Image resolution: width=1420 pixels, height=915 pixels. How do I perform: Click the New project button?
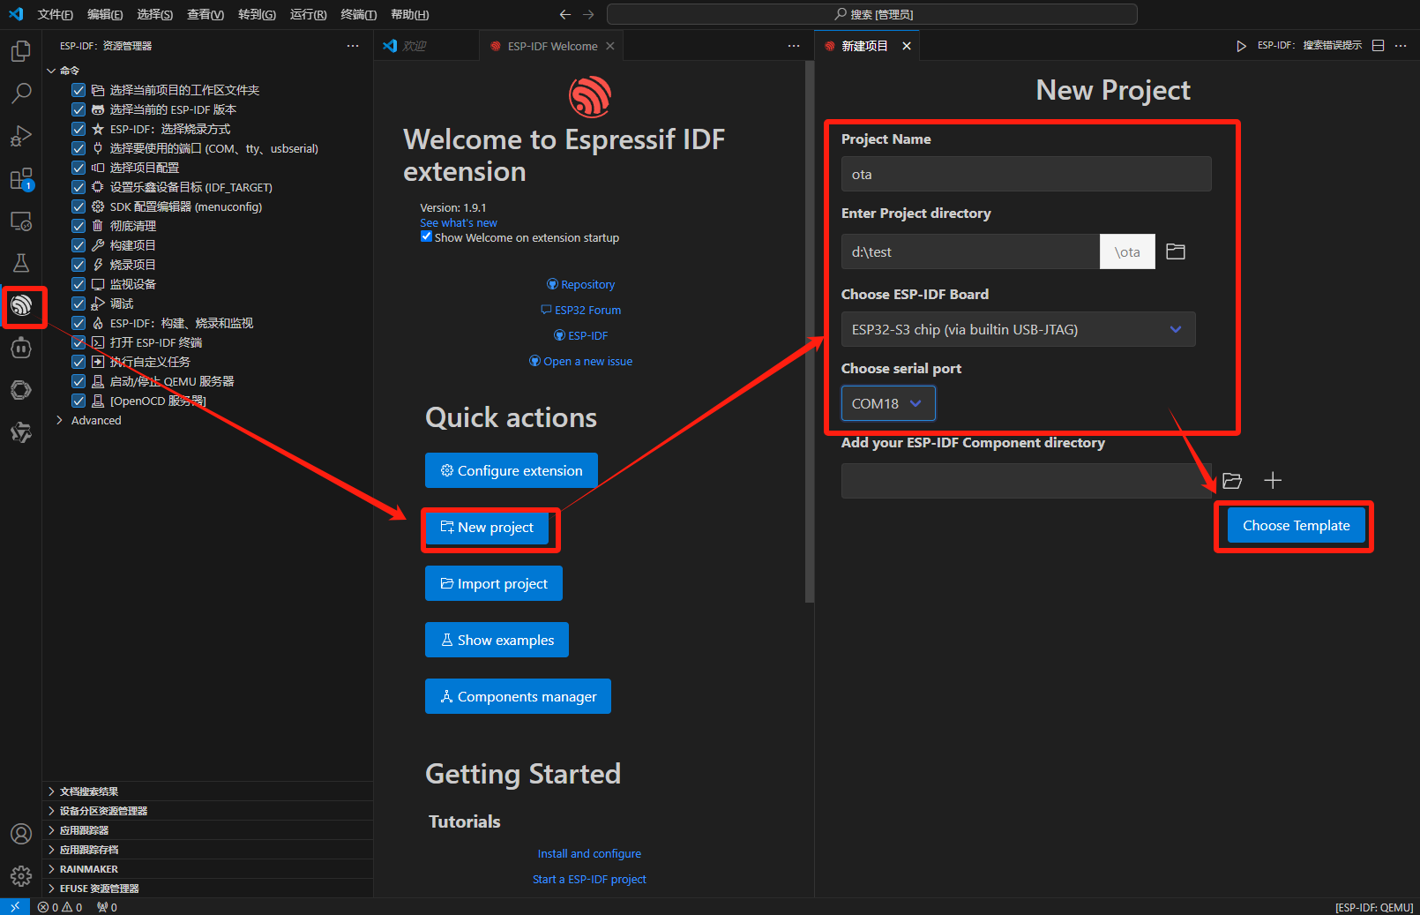tap(487, 527)
